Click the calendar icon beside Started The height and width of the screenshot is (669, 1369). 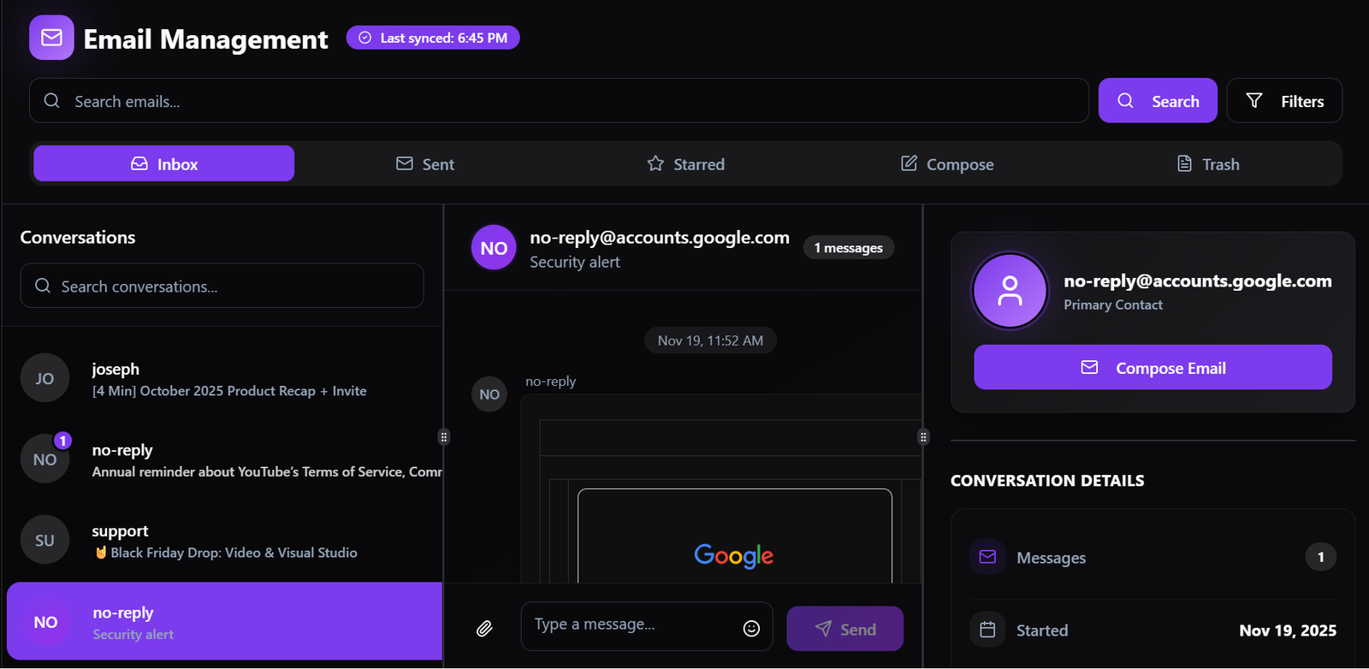pos(987,631)
